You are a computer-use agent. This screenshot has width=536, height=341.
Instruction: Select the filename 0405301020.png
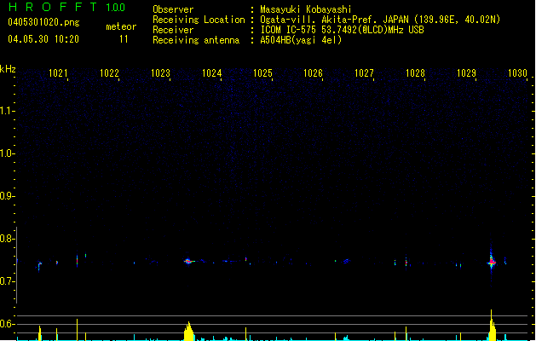tap(43, 22)
